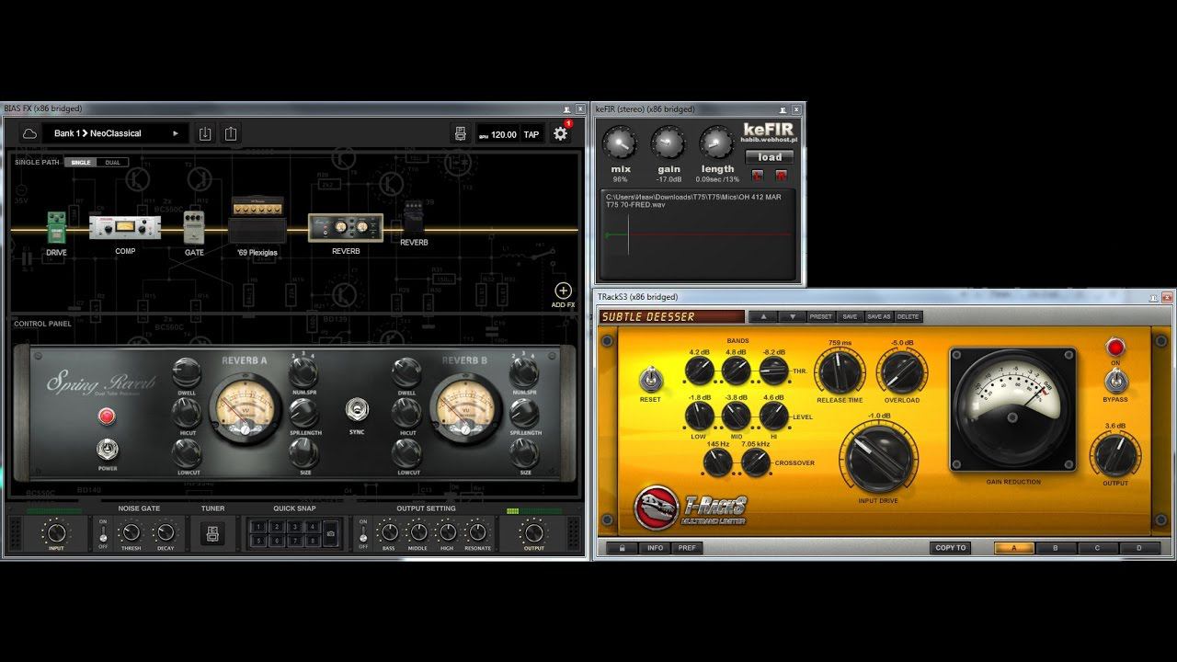Click the T-RackS RELEASE TIME knob
This screenshot has height=662, width=1177.
[x=840, y=372]
